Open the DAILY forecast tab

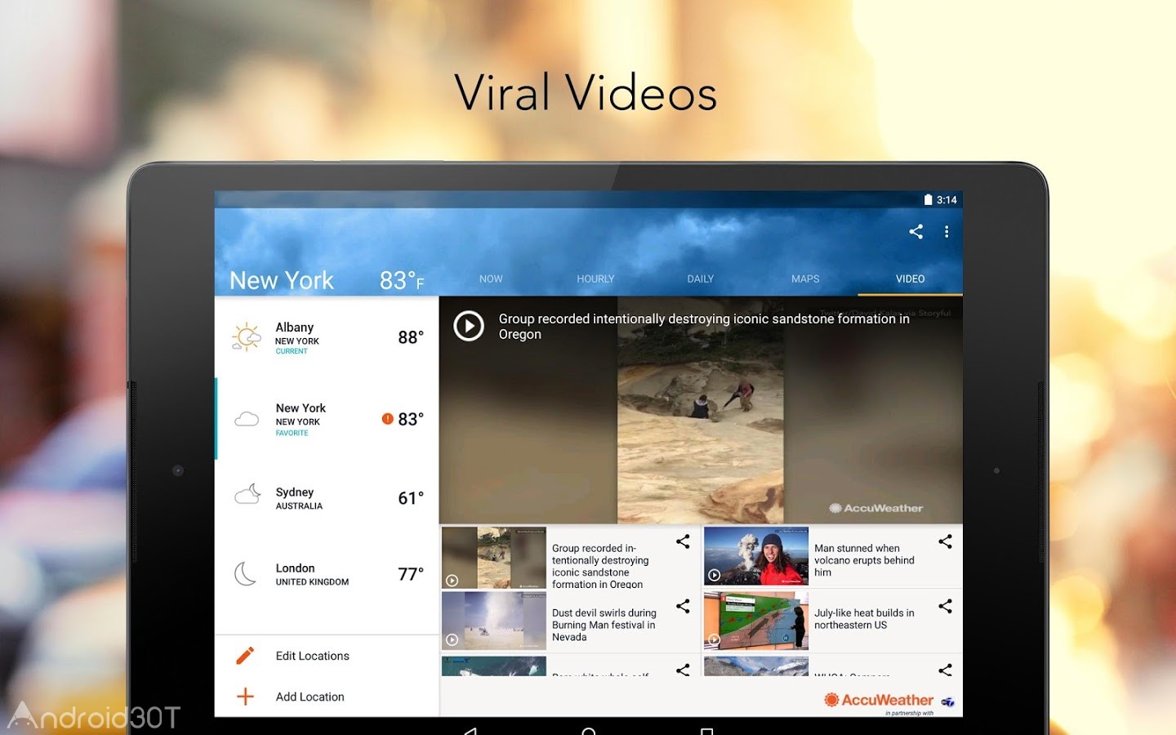click(701, 279)
